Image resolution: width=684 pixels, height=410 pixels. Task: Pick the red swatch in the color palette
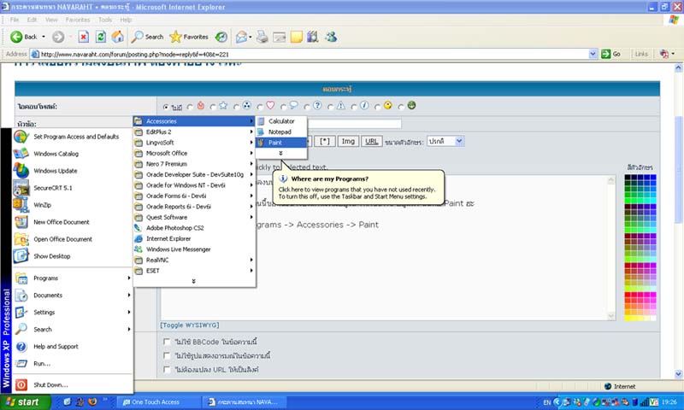[628, 295]
